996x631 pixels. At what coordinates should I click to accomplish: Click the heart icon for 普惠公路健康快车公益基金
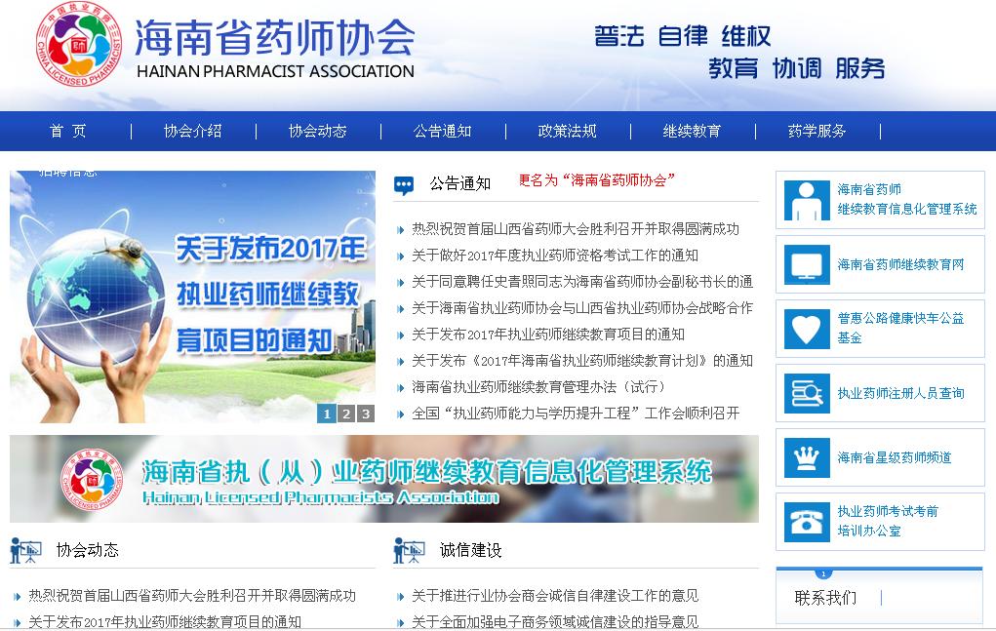807,329
